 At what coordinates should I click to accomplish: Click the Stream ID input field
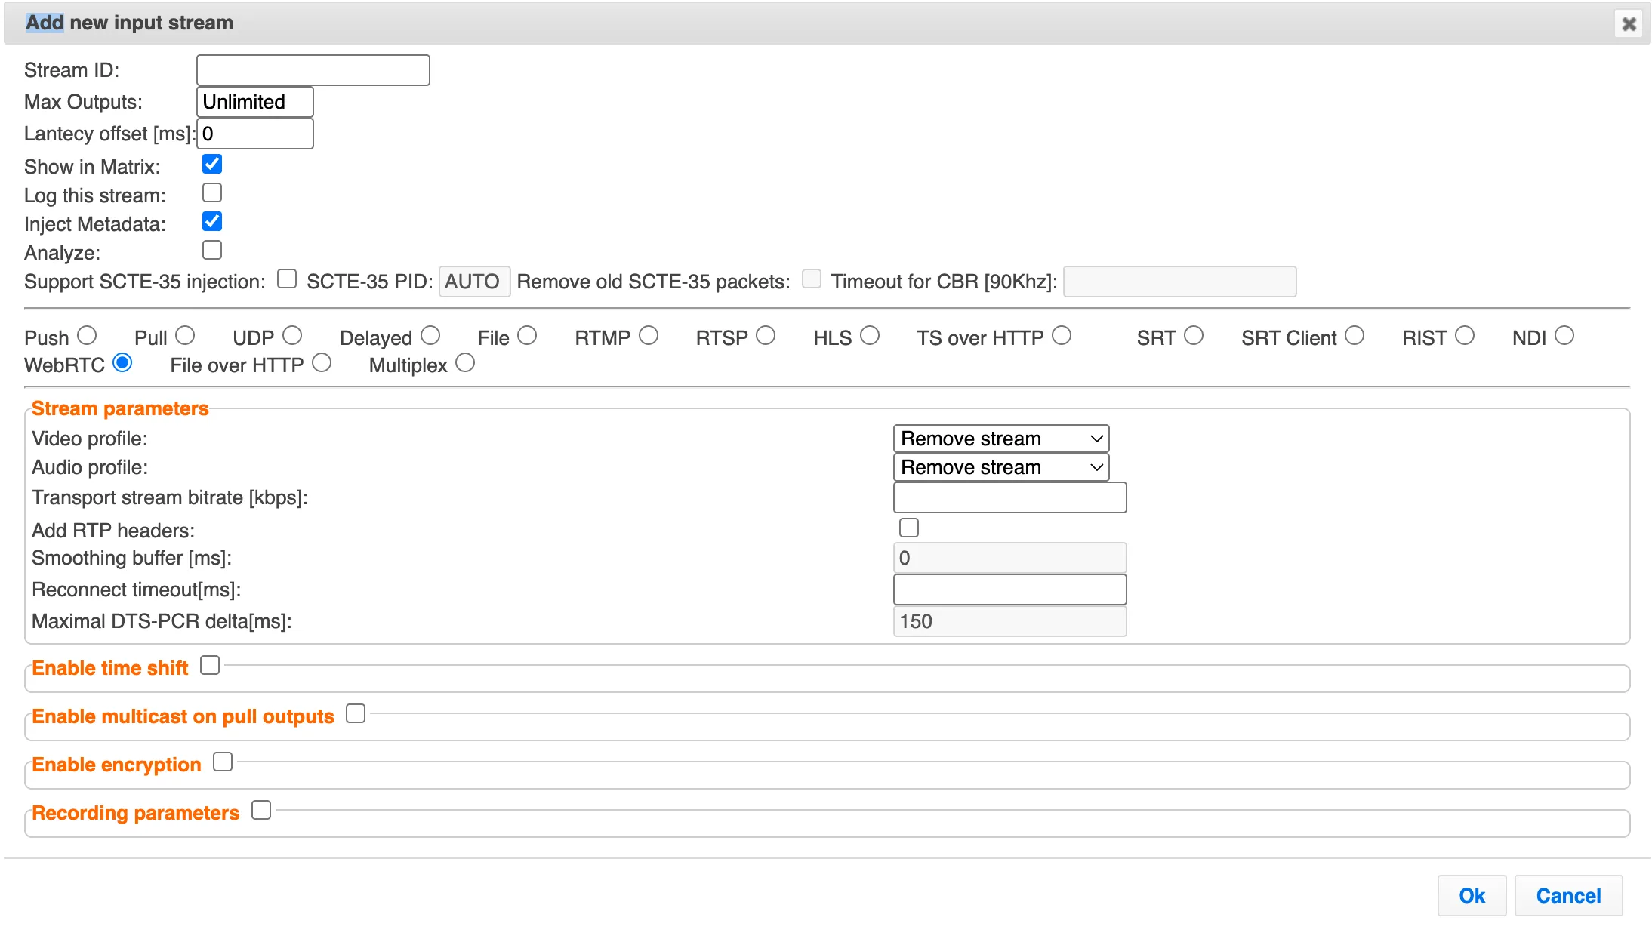(x=313, y=70)
